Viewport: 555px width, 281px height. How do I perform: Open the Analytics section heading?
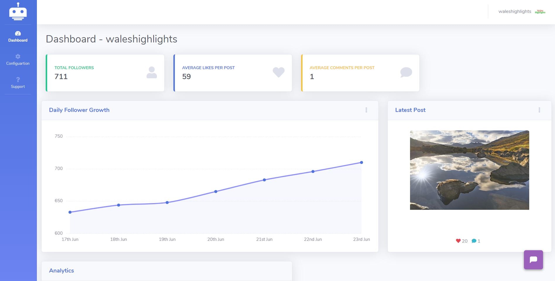click(62, 270)
